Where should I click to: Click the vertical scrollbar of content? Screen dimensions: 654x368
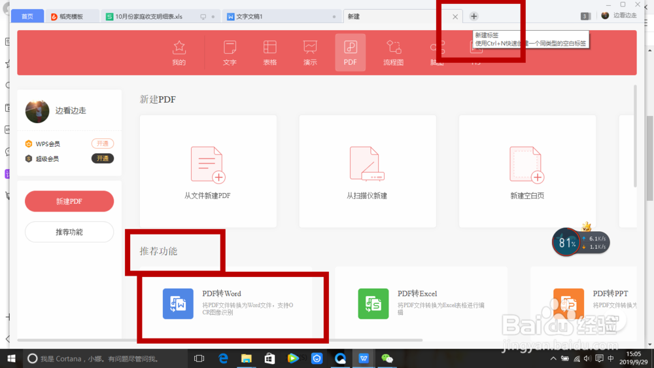(x=635, y=136)
